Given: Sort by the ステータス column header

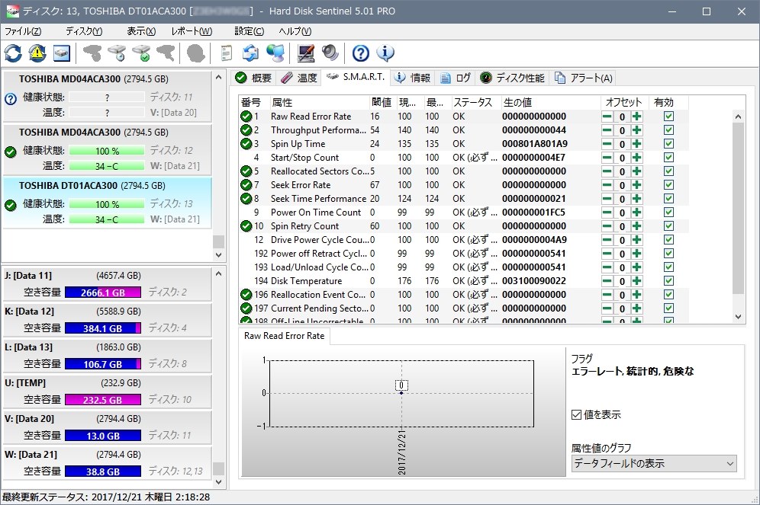Looking at the screenshot, I should [475, 103].
